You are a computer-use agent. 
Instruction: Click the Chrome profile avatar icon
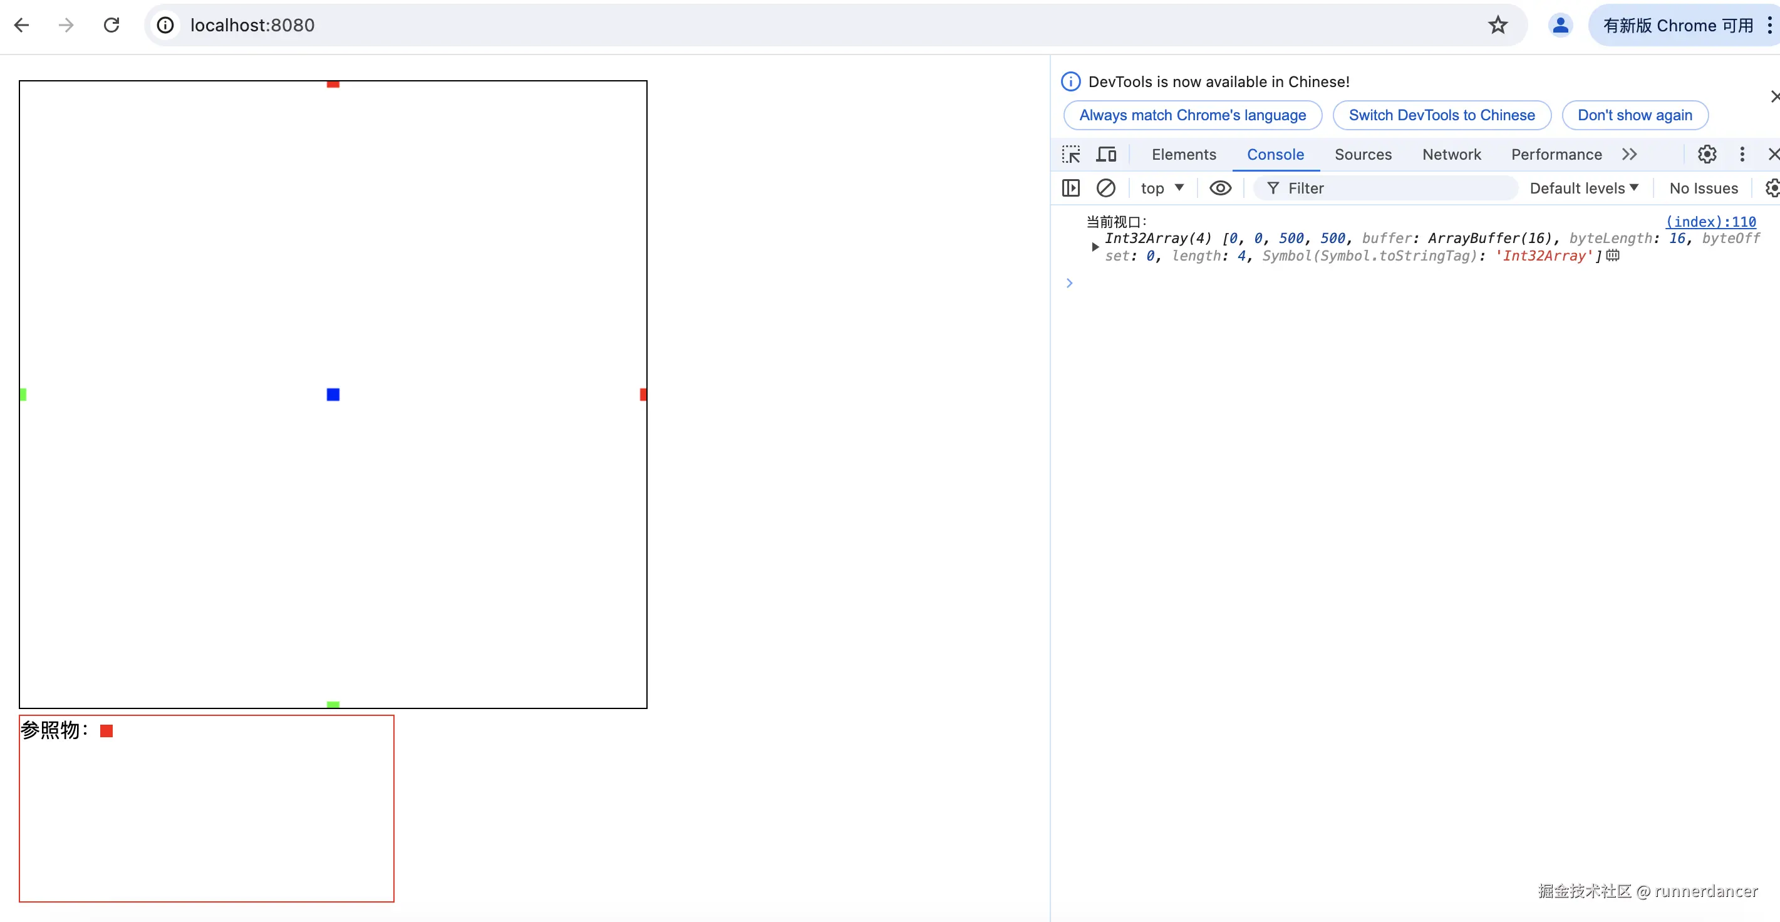[x=1560, y=26]
